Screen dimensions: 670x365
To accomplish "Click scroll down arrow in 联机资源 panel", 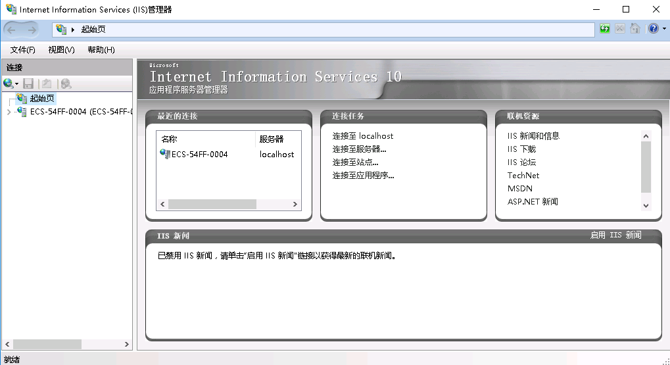I will (646, 206).
